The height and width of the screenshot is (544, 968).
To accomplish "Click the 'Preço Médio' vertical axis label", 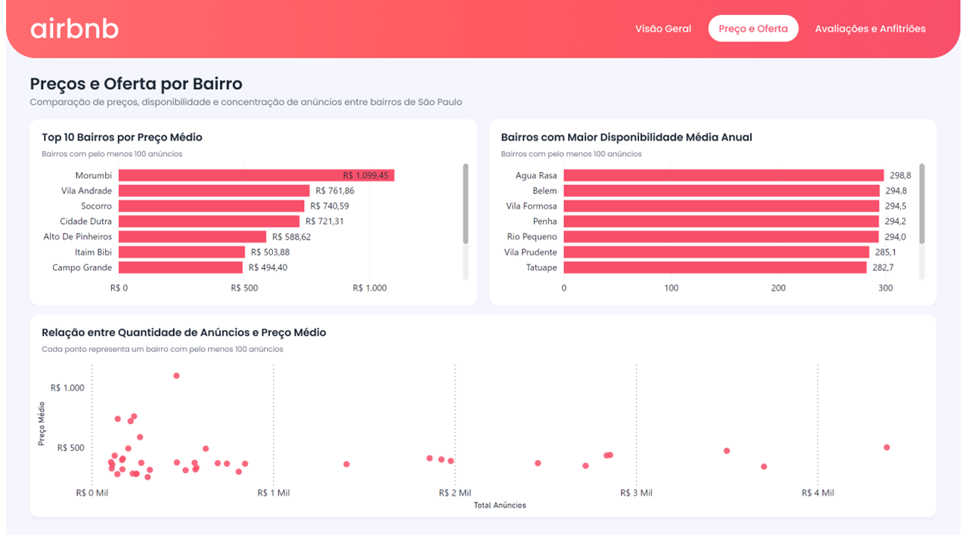I will [42, 423].
